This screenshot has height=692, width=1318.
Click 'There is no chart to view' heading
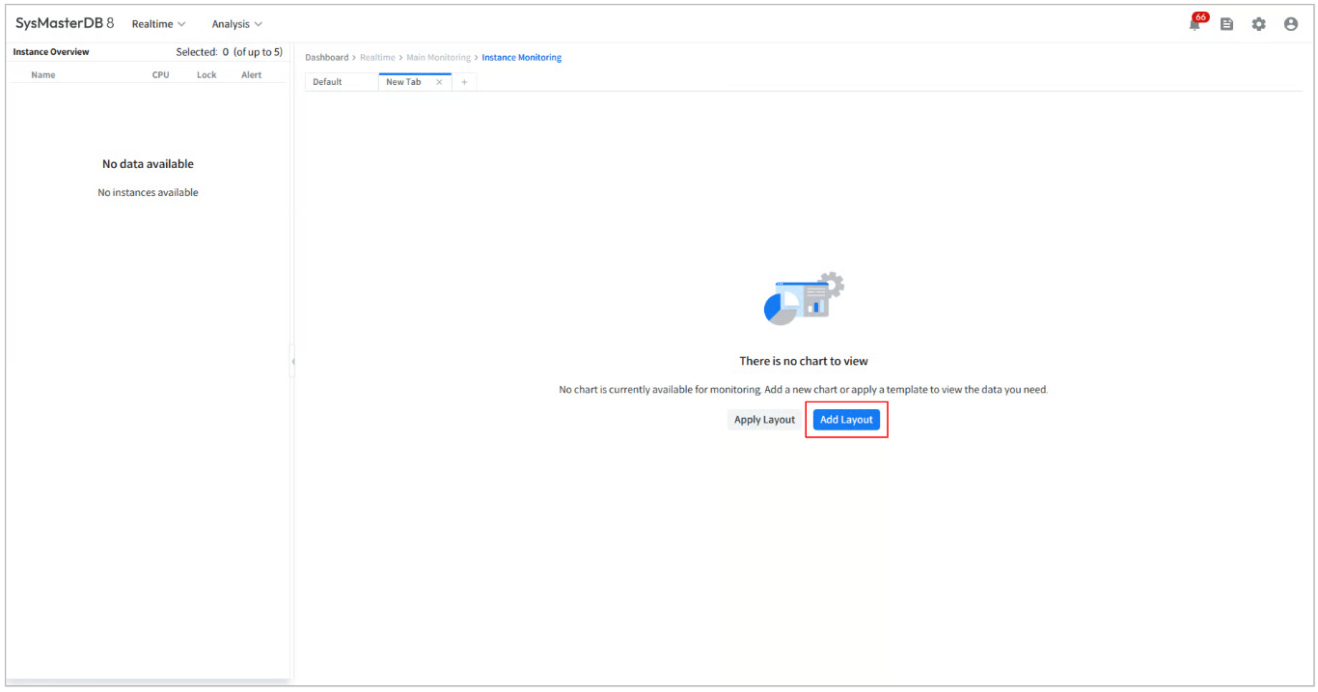pyautogui.click(x=804, y=361)
